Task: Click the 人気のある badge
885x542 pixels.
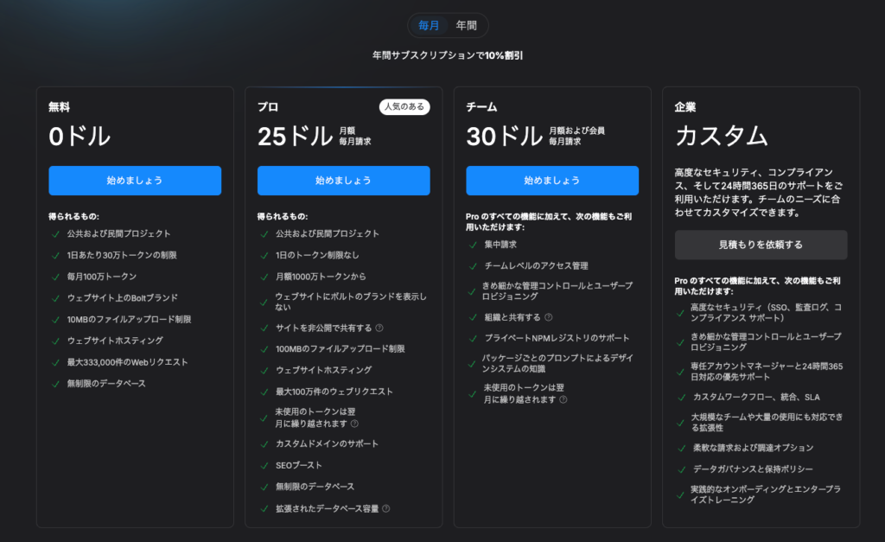Action: point(404,107)
